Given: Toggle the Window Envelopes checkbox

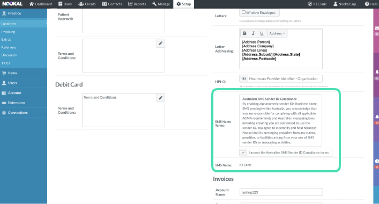Looking at the screenshot, I should point(243,12).
